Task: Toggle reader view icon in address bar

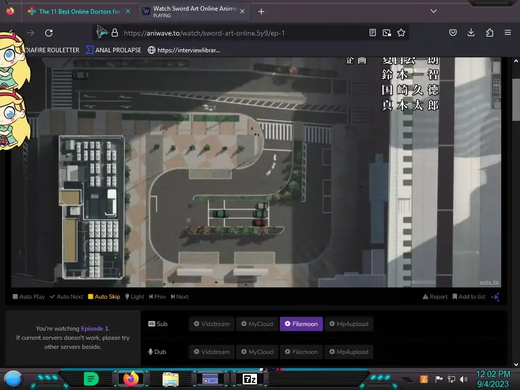Action: (x=373, y=32)
